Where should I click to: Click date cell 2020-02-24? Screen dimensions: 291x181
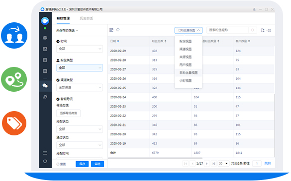pos(118,97)
